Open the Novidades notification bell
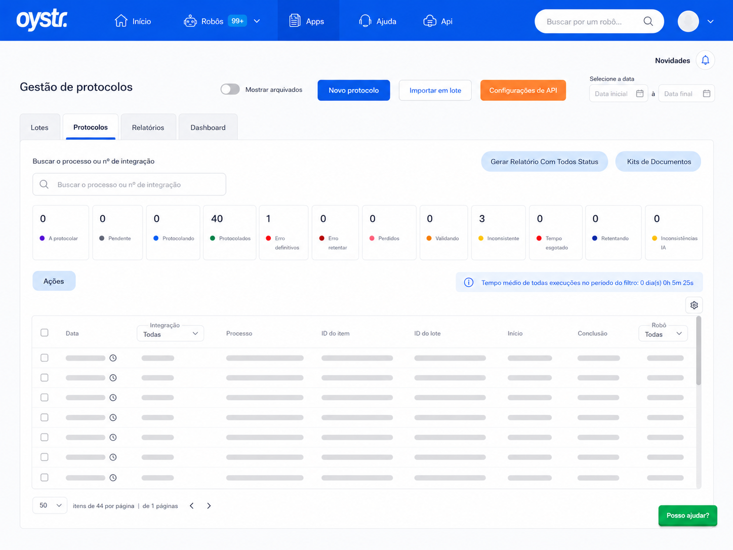The image size is (733, 550). point(705,60)
